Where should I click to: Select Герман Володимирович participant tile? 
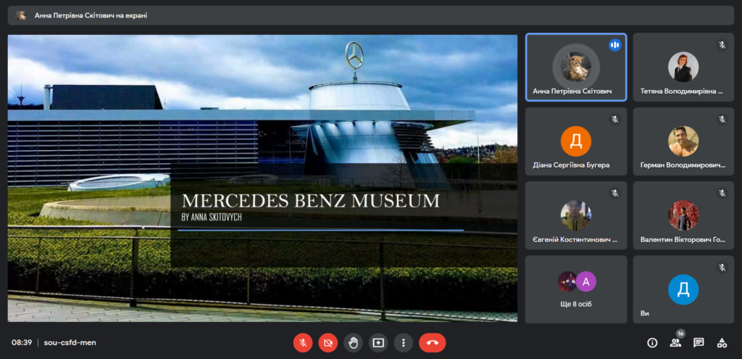[683, 141]
